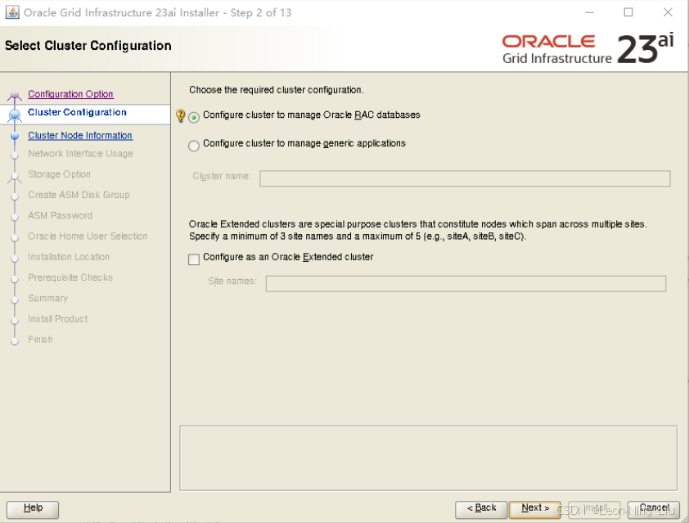Click the Installation Location step
Image resolution: width=689 pixels, height=523 pixels.
pos(69,257)
